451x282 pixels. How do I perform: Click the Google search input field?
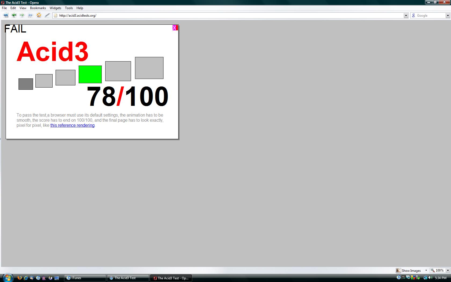coord(431,16)
